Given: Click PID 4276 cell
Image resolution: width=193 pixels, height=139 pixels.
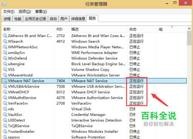Looking at the screenshot, I should point(61,98).
